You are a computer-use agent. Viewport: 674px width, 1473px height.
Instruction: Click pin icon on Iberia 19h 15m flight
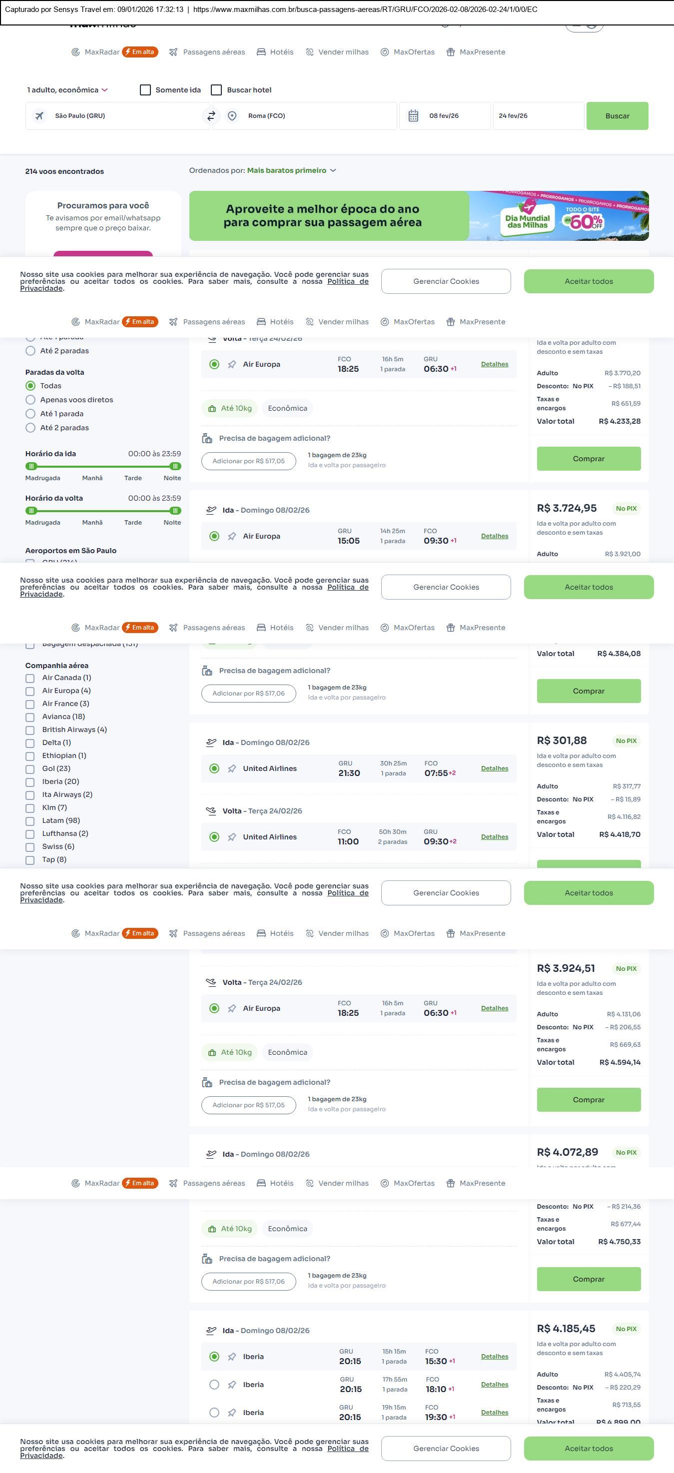[232, 1413]
